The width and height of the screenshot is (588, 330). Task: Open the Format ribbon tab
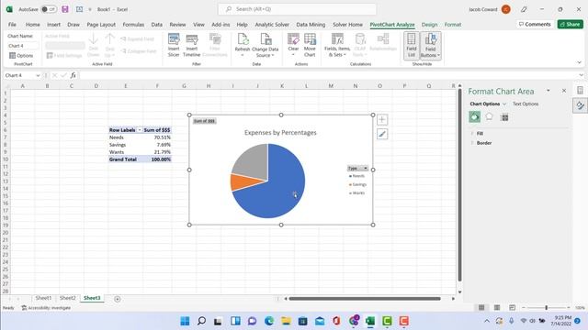coord(453,25)
